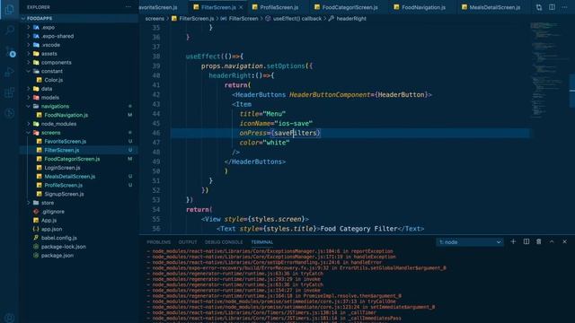Collapse the navigations folder
The image size is (575, 323).
[78, 107]
